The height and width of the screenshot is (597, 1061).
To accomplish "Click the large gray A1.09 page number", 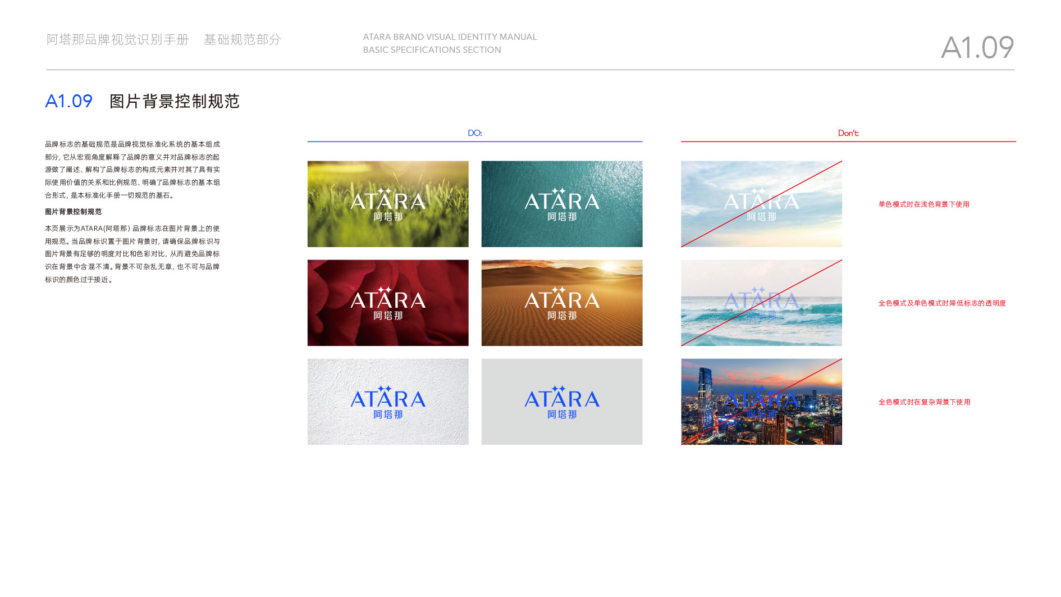I will (x=977, y=48).
